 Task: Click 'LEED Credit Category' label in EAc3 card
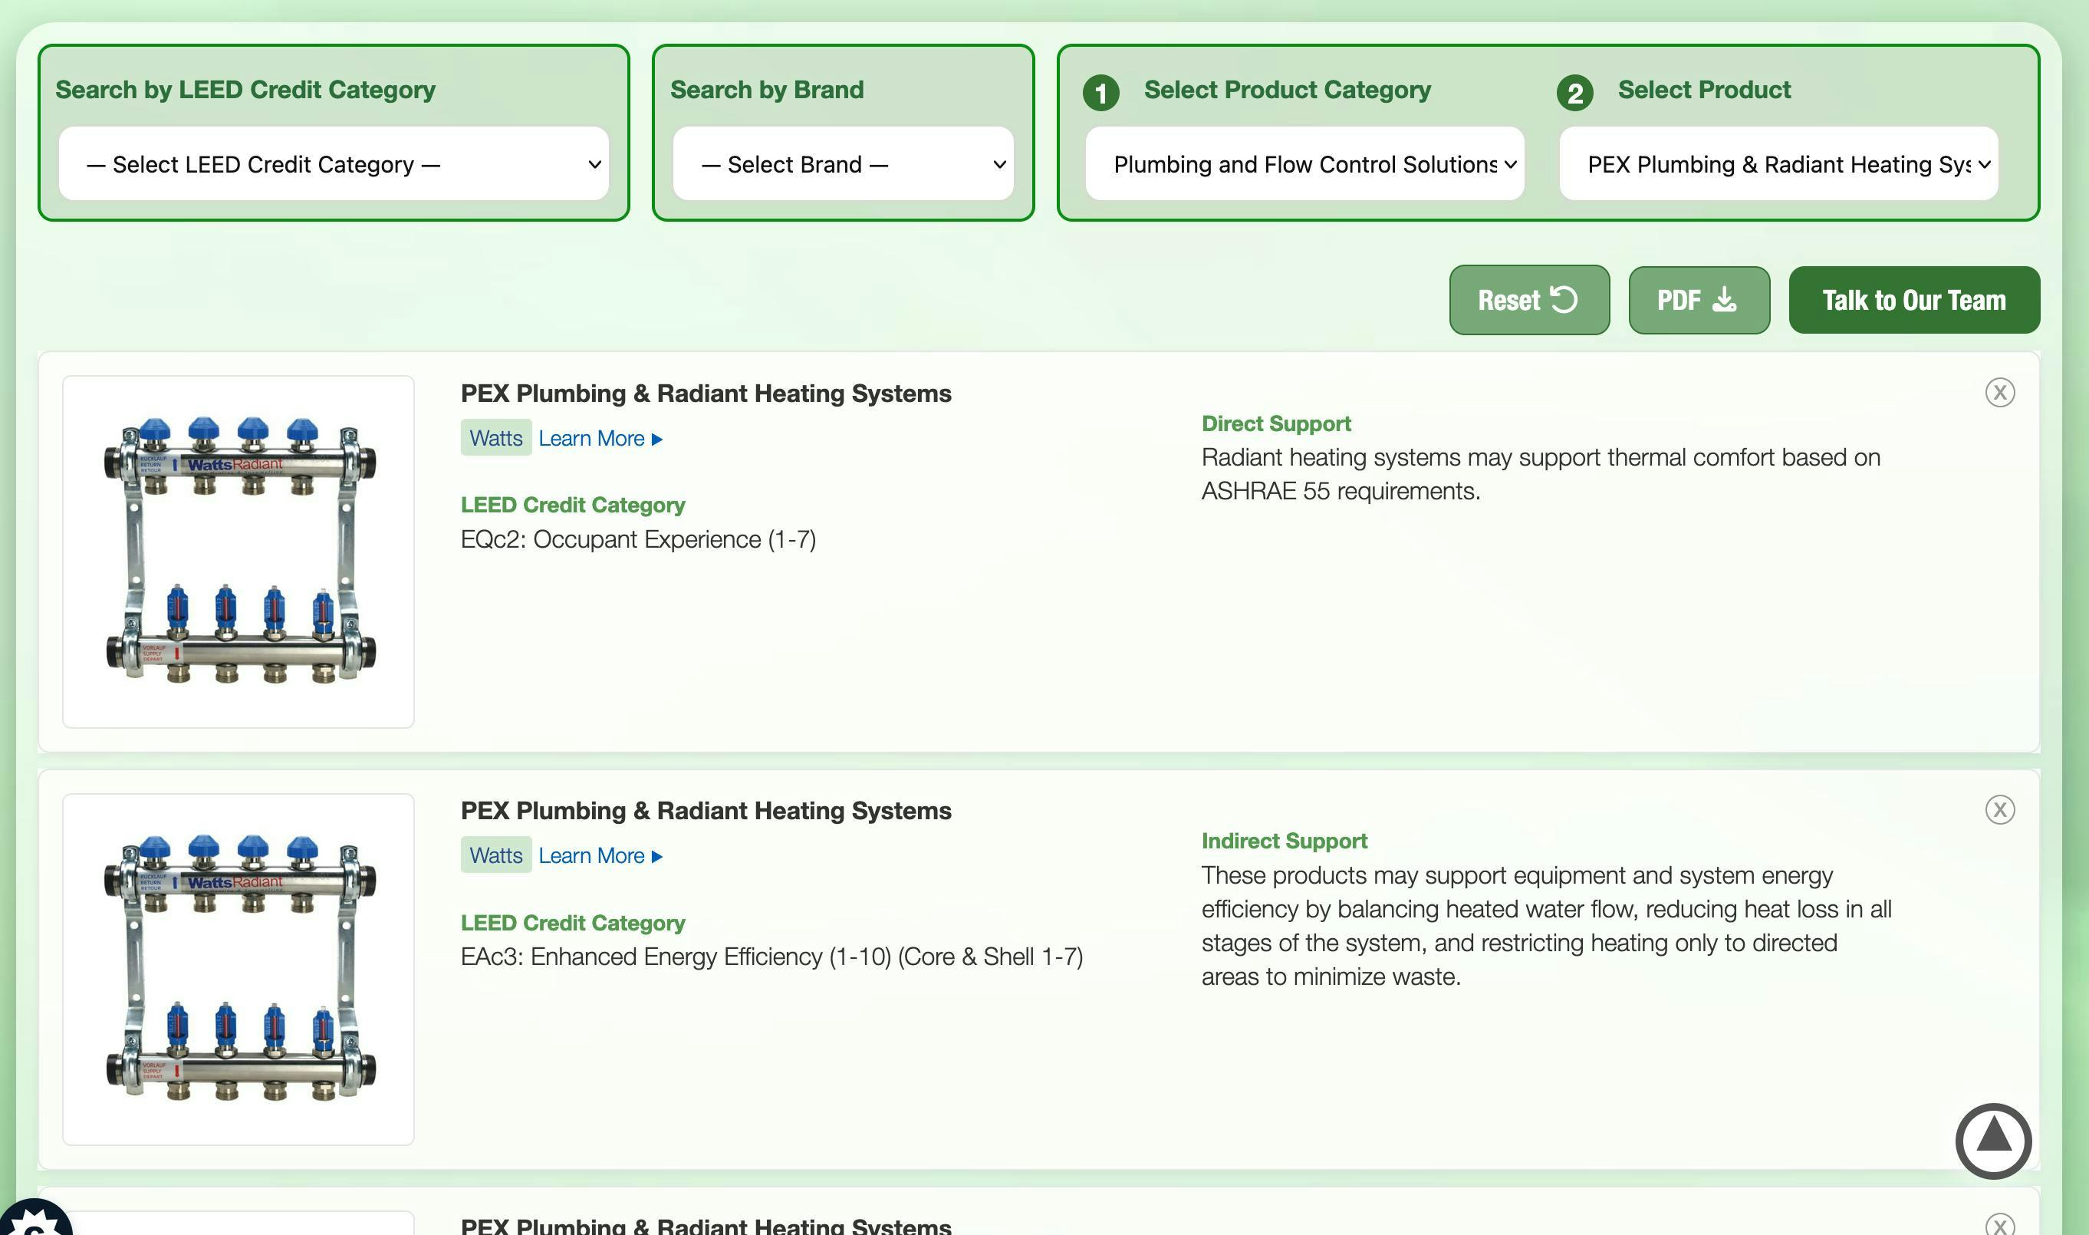point(573,923)
